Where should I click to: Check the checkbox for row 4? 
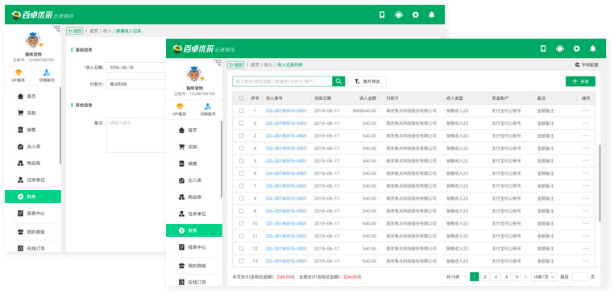point(241,148)
